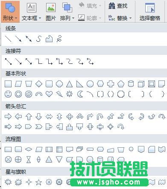Select the flowchart decision diamond
This screenshot has width=167, height=189.
(x=29, y=149)
